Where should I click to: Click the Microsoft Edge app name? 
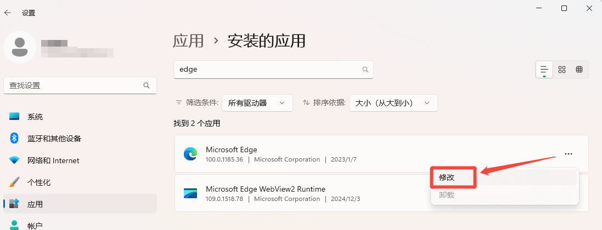(231, 150)
